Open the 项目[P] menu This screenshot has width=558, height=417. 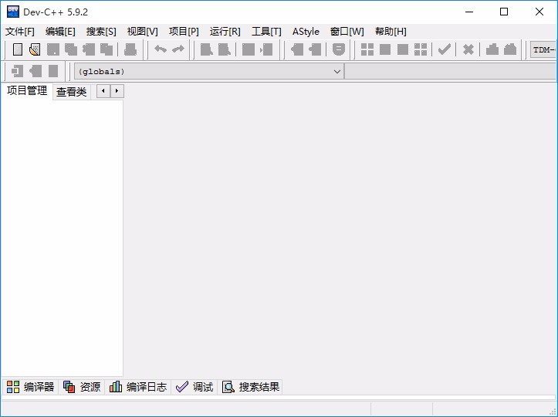click(x=184, y=32)
